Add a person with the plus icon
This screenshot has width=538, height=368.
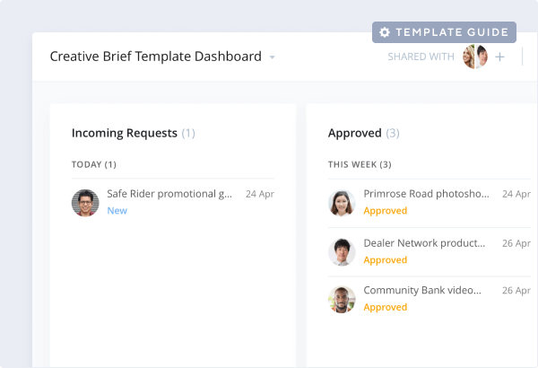point(499,57)
